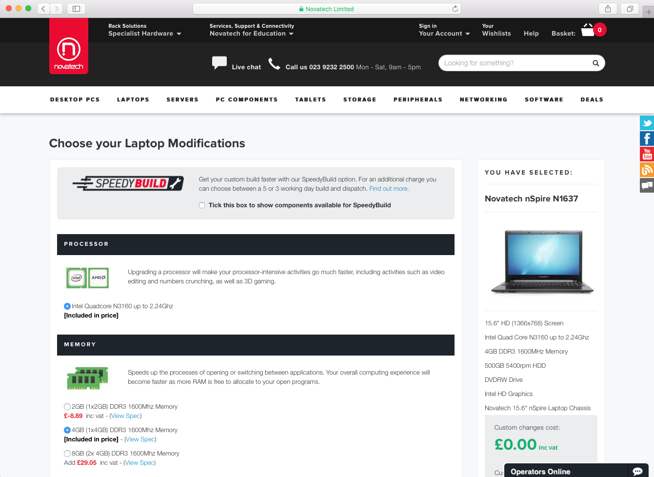This screenshot has height=477, width=654.
Task: Click Live chat text link
Action: pos(246,67)
